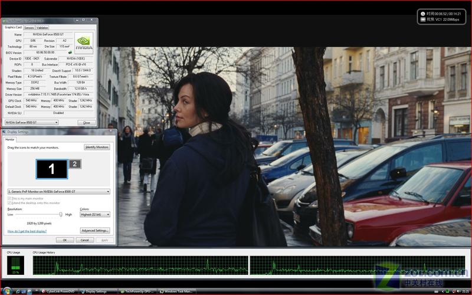The image size is (472, 295).
Task: Open Advanced Settings in Display Settings
Action: 95,231
